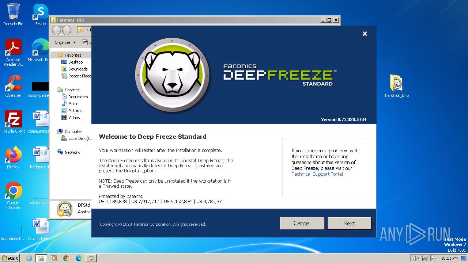This screenshot has height=263, width=468.
Task: Open Windows Explorer from the taskbar
Action: click(x=41, y=258)
